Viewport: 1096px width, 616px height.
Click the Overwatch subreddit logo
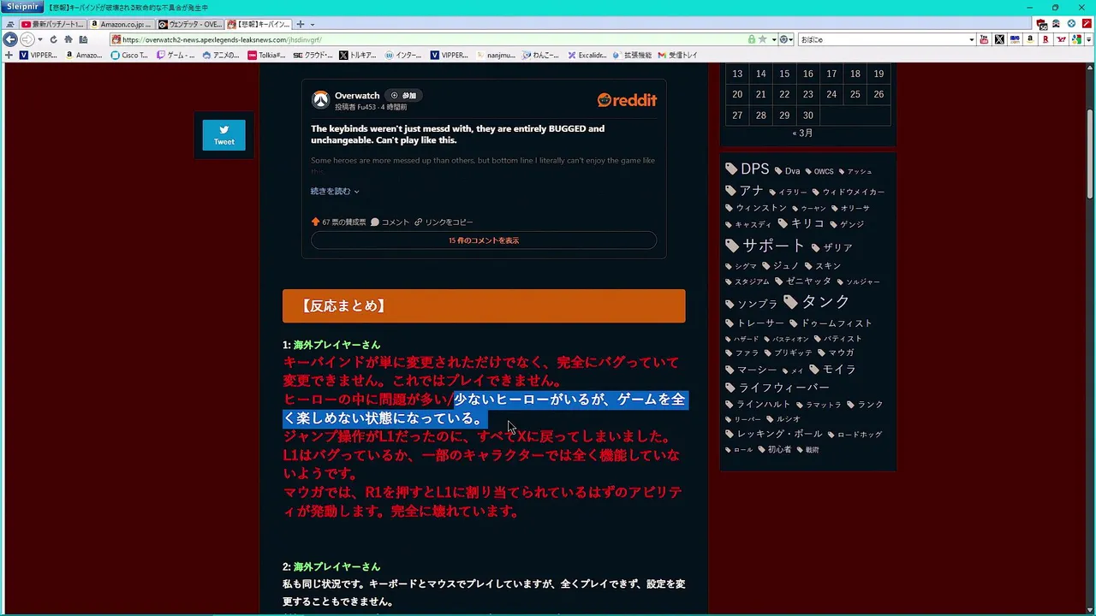click(x=320, y=100)
